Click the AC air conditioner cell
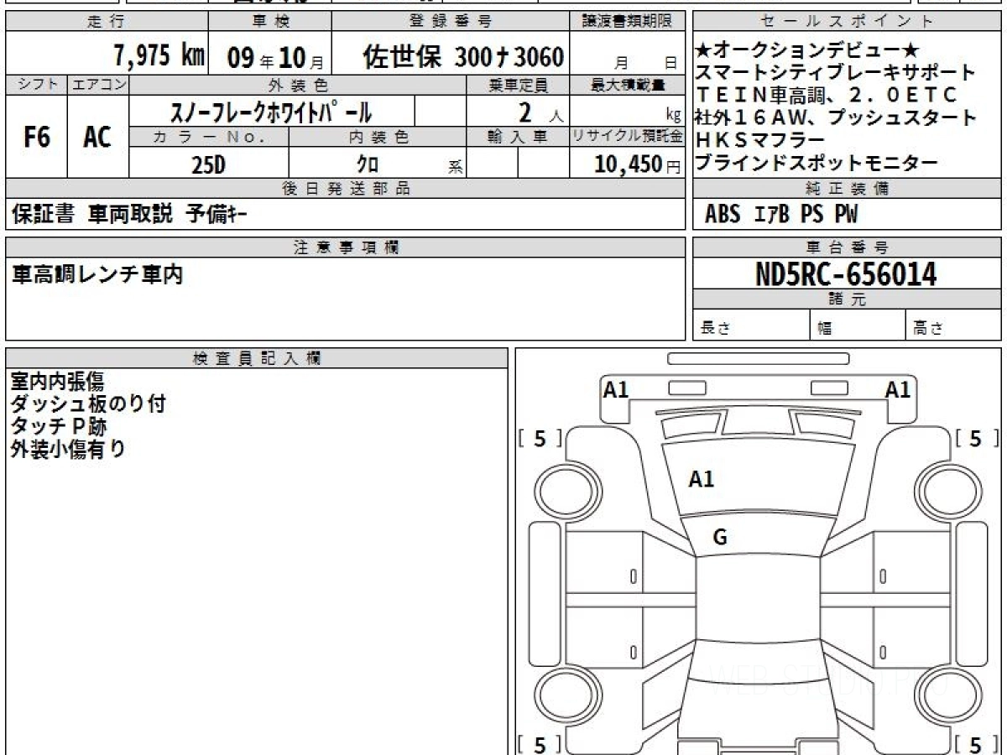 pos(97,138)
